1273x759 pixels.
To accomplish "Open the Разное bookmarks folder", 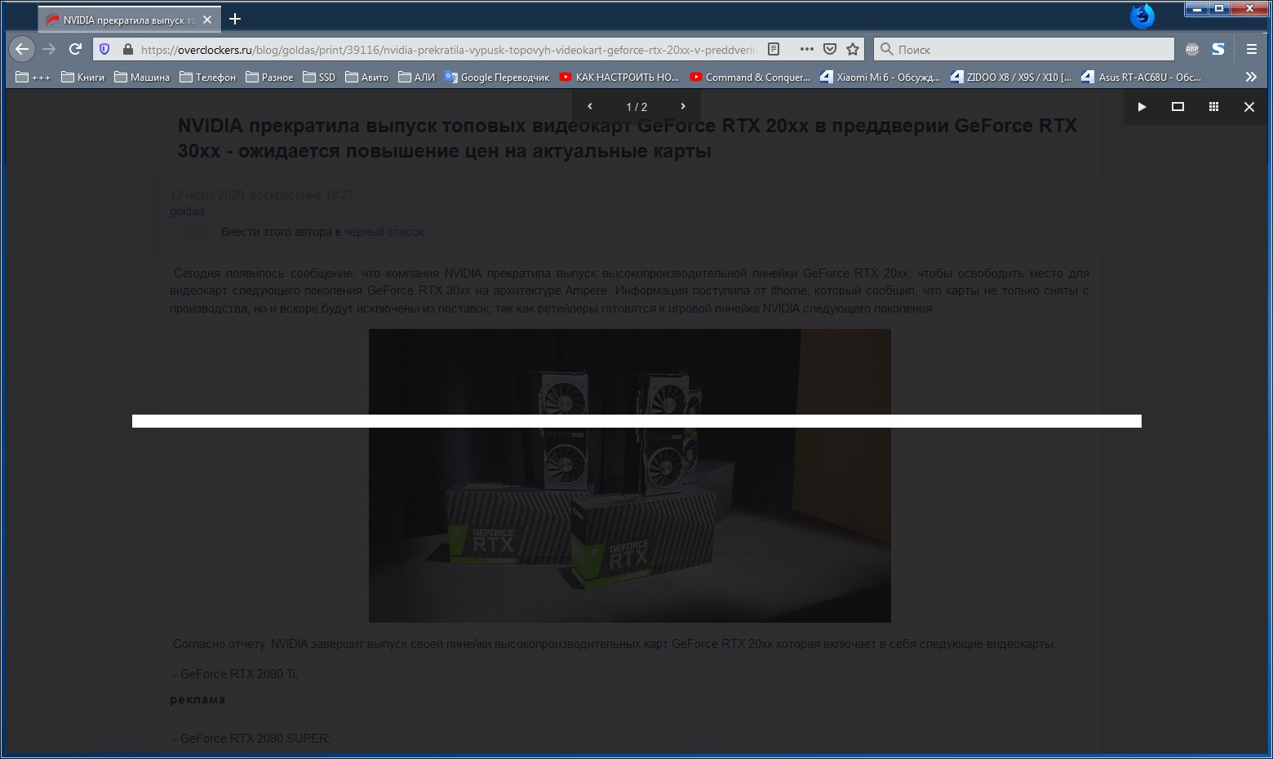I will pyautogui.click(x=269, y=77).
